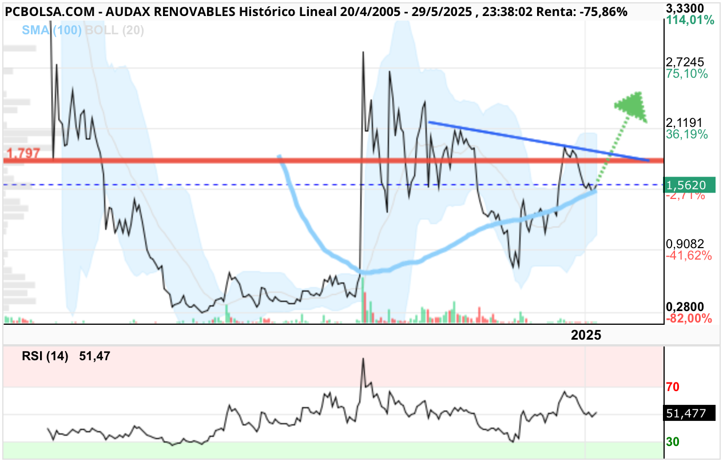723x462 pixels.
Task: Click the red 1.797 resistance label
Action: point(23,153)
